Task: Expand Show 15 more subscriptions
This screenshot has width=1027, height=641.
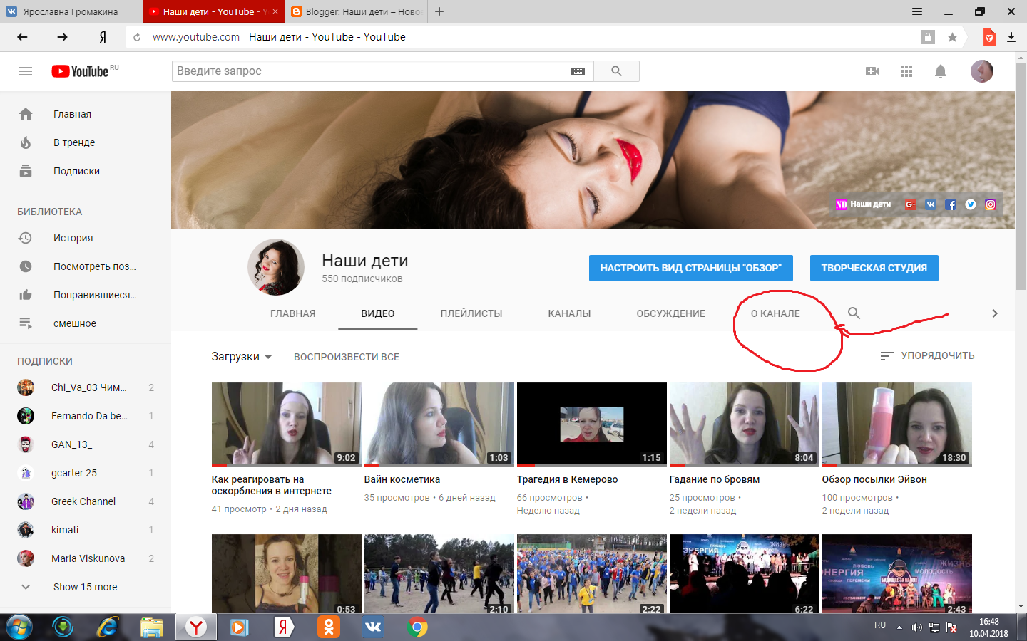Action: click(86, 587)
